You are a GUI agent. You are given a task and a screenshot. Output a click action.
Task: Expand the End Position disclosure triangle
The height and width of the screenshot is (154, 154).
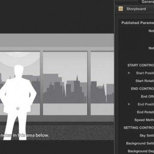129,104
